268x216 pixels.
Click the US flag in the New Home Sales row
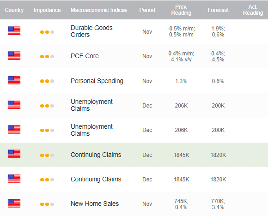(x=14, y=204)
